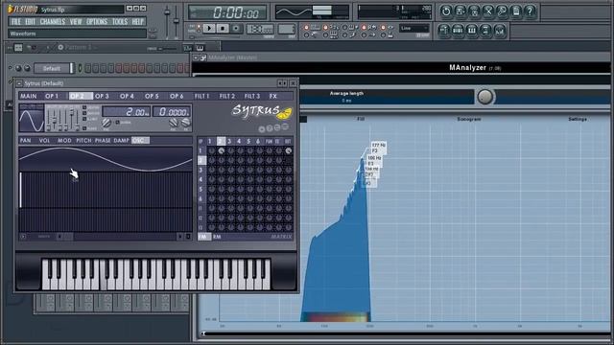614x345 pixels.
Task: Select the PHASE envelope tab
Action: tap(103, 141)
